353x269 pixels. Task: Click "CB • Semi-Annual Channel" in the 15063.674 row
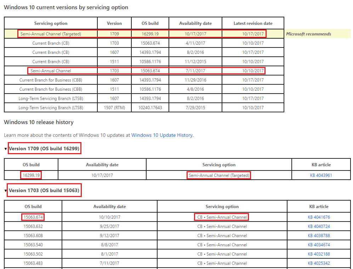click(222, 217)
